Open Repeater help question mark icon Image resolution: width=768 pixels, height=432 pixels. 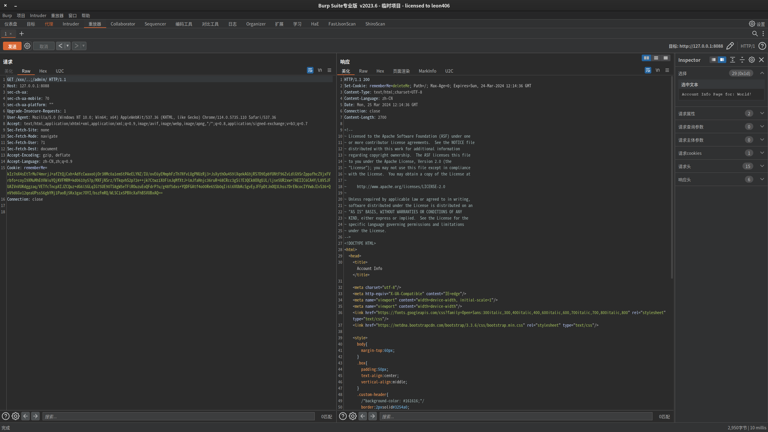[x=762, y=46]
